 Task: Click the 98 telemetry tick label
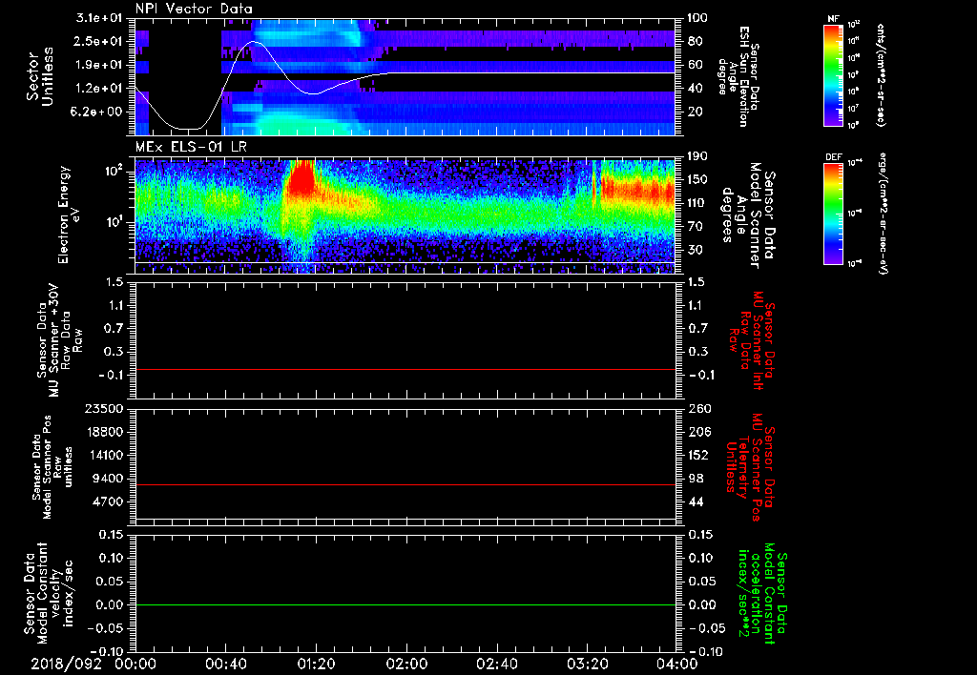point(696,479)
